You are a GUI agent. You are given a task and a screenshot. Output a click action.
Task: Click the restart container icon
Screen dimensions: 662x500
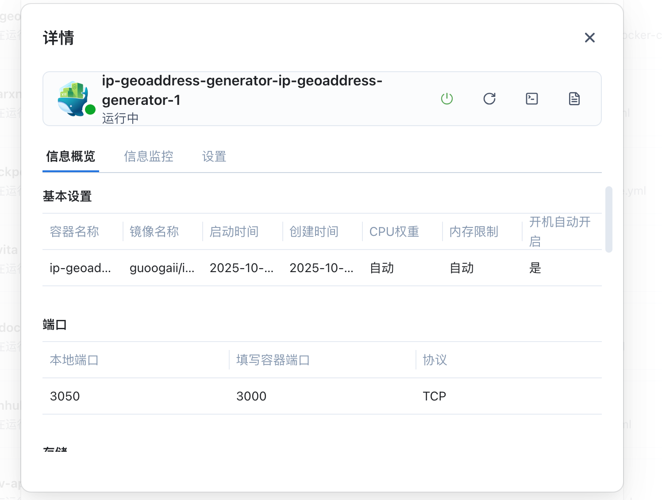coord(489,99)
